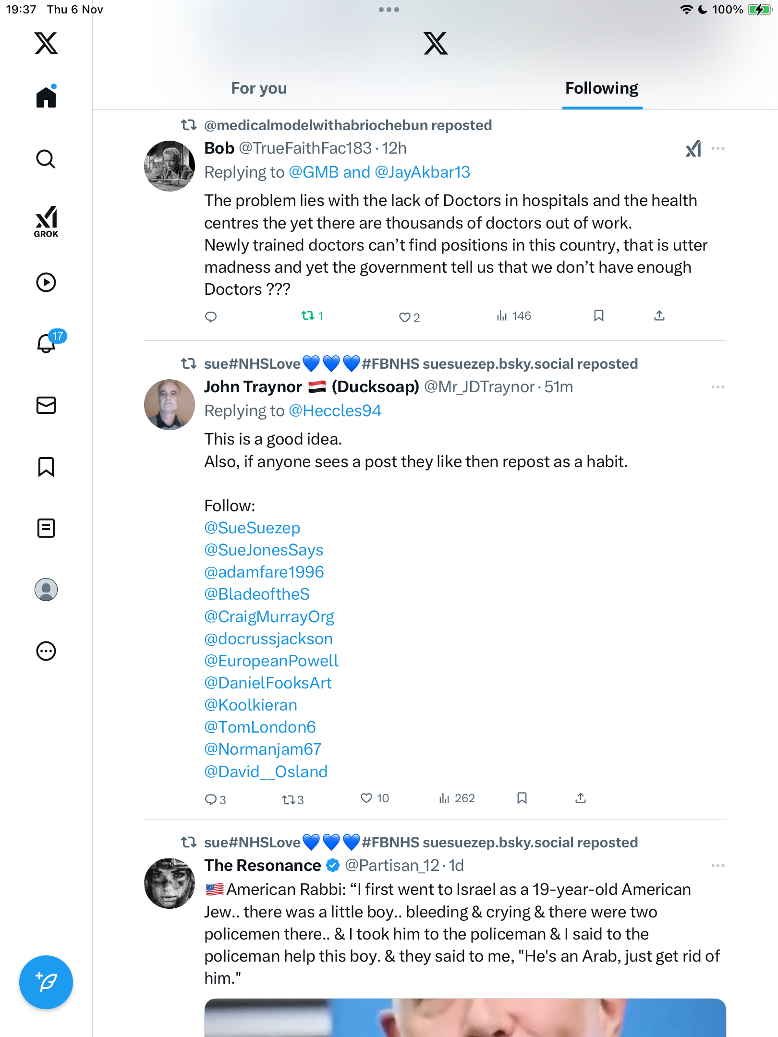Open Grok explain icon on Bob's post
Image resolution: width=778 pixels, height=1037 pixels.
click(693, 149)
